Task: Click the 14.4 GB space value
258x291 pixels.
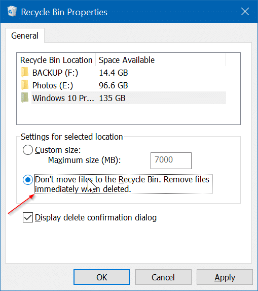Action: 114,73
